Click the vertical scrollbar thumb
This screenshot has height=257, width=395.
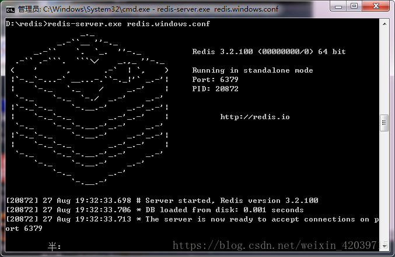pos(384,123)
